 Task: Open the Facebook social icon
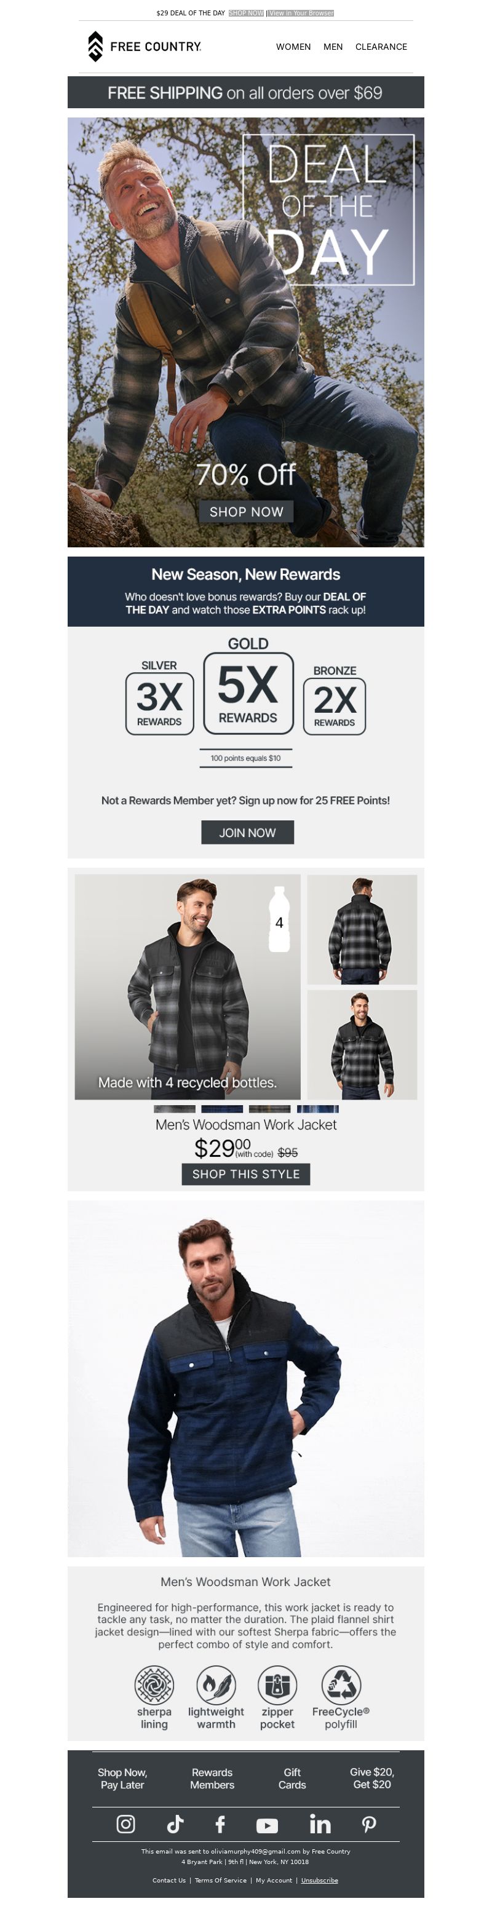point(220,1824)
